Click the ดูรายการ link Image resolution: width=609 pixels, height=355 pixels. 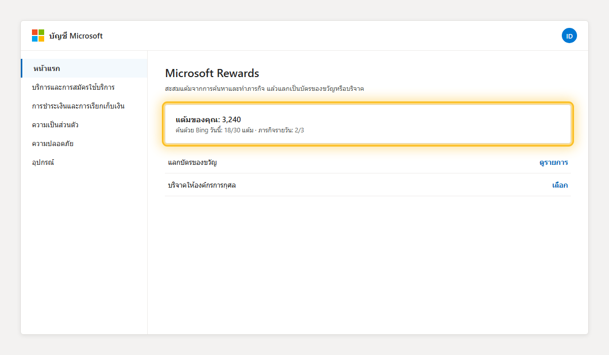pyautogui.click(x=554, y=163)
